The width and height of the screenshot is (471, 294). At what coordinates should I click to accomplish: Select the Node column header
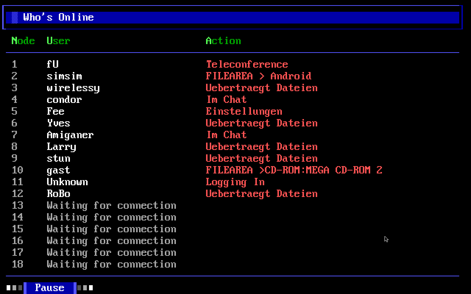point(23,41)
